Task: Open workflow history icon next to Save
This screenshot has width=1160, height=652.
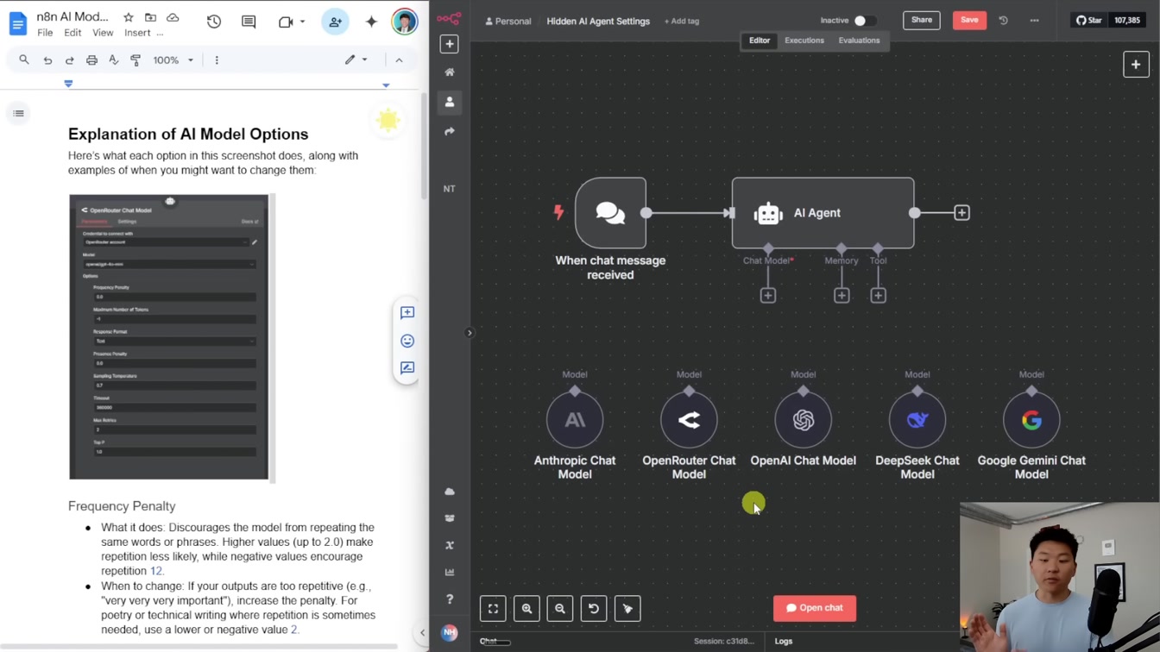Action: pyautogui.click(x=1003, y=21)
